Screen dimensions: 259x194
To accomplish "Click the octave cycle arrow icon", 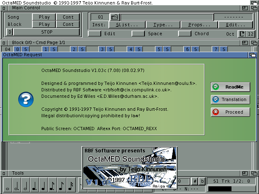I will point(242,34).
